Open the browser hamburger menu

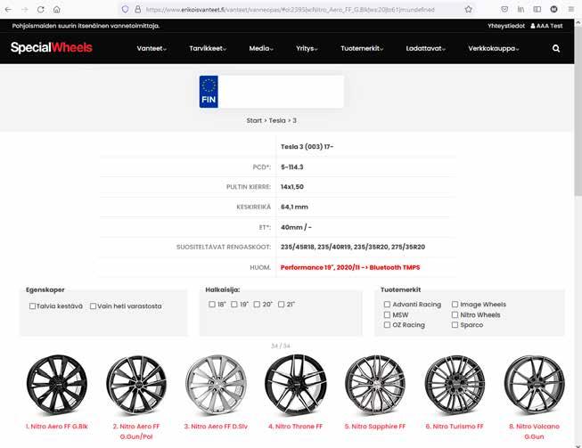tap(571, 10)
